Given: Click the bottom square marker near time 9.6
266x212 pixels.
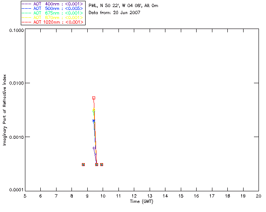Looking at the screenshot, I should 96,164.
